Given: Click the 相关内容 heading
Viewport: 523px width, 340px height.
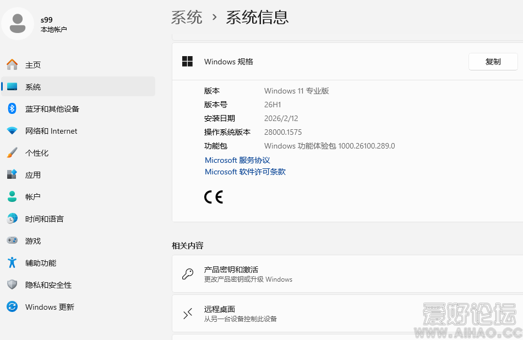Looking at the screenshot, I should tap(187, 246).
